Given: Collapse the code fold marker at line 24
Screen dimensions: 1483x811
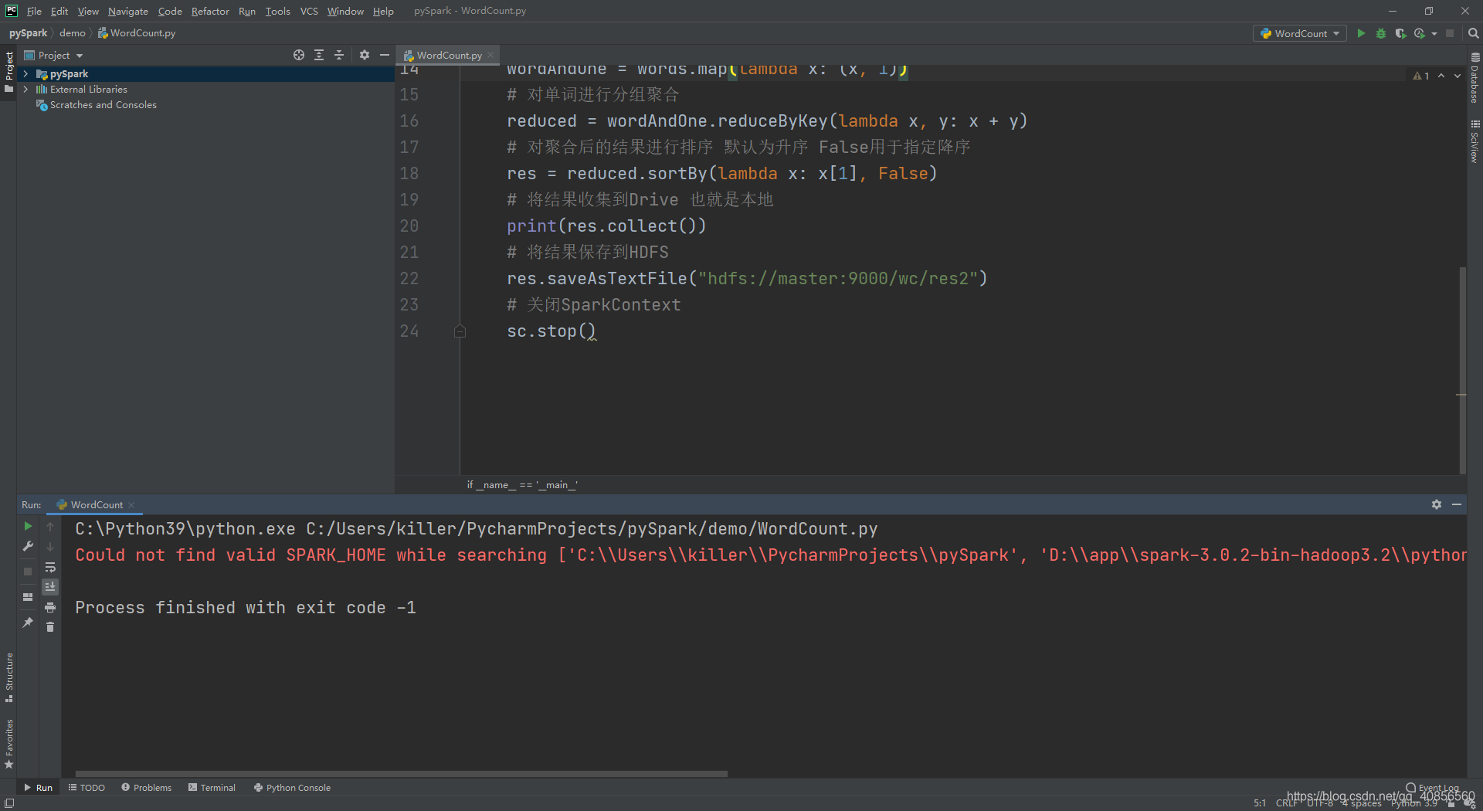Looking at the screenshot, I should point(460,331).
